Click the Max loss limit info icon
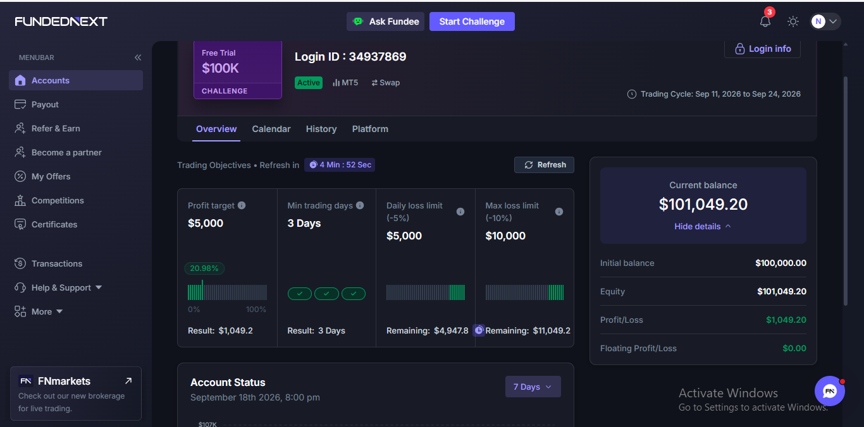This screenshot has height=427, width=864. coord(559,212)
